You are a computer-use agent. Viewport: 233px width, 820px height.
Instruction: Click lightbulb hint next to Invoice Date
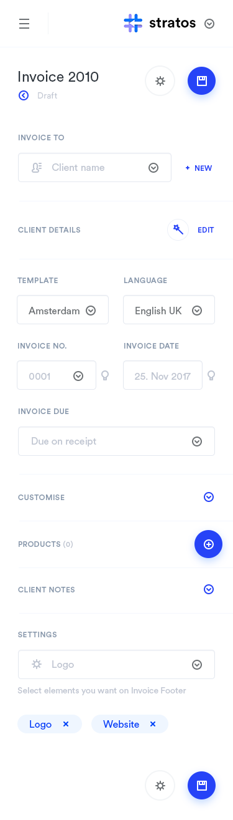coord(211,375)
